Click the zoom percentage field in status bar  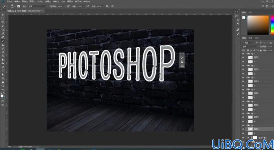10,146
